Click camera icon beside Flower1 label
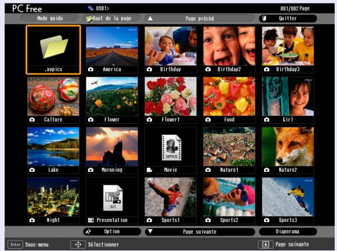The height and width of the screenshot is (251, 337). (149, 120)
